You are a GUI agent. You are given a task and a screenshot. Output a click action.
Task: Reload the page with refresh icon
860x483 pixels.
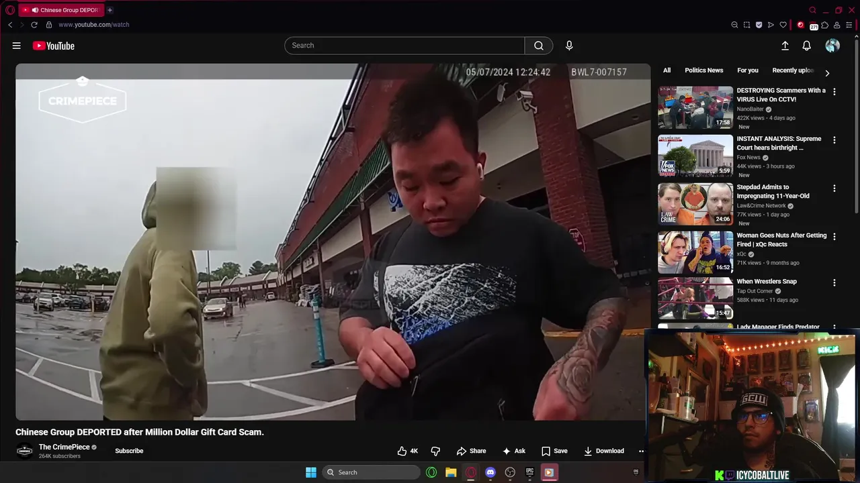[34, 25]
